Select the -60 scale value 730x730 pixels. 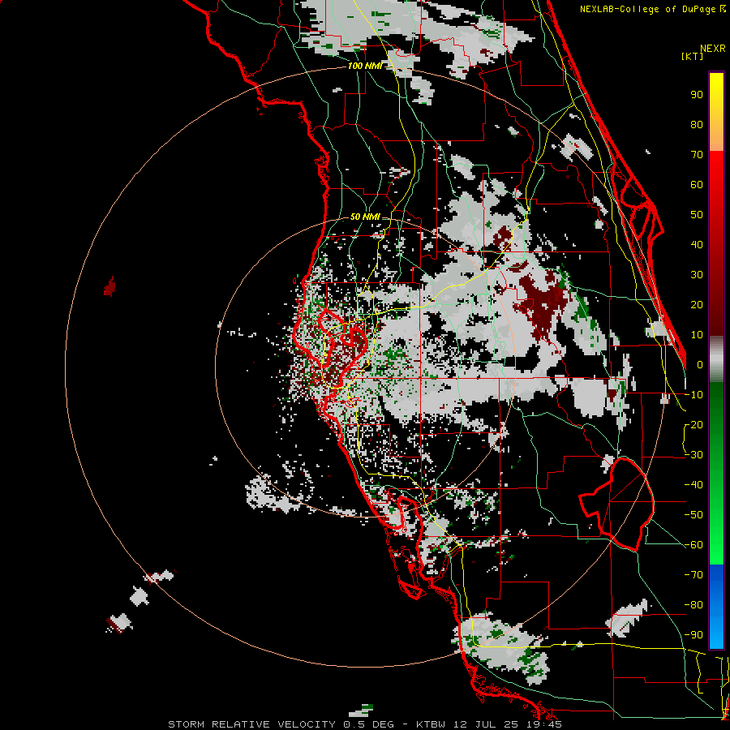[x=693, y=545]
